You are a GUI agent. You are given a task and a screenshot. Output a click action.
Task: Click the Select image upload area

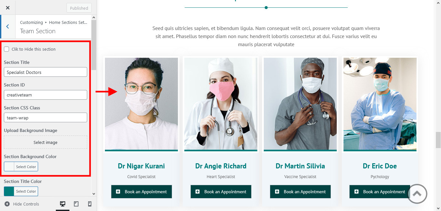point(46,142)
